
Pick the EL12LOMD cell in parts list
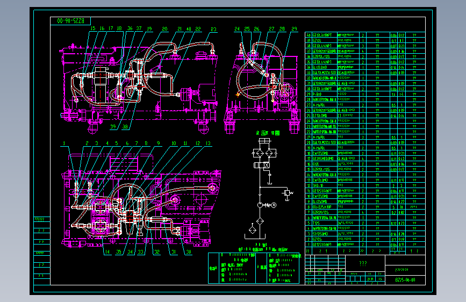point(324,67)
